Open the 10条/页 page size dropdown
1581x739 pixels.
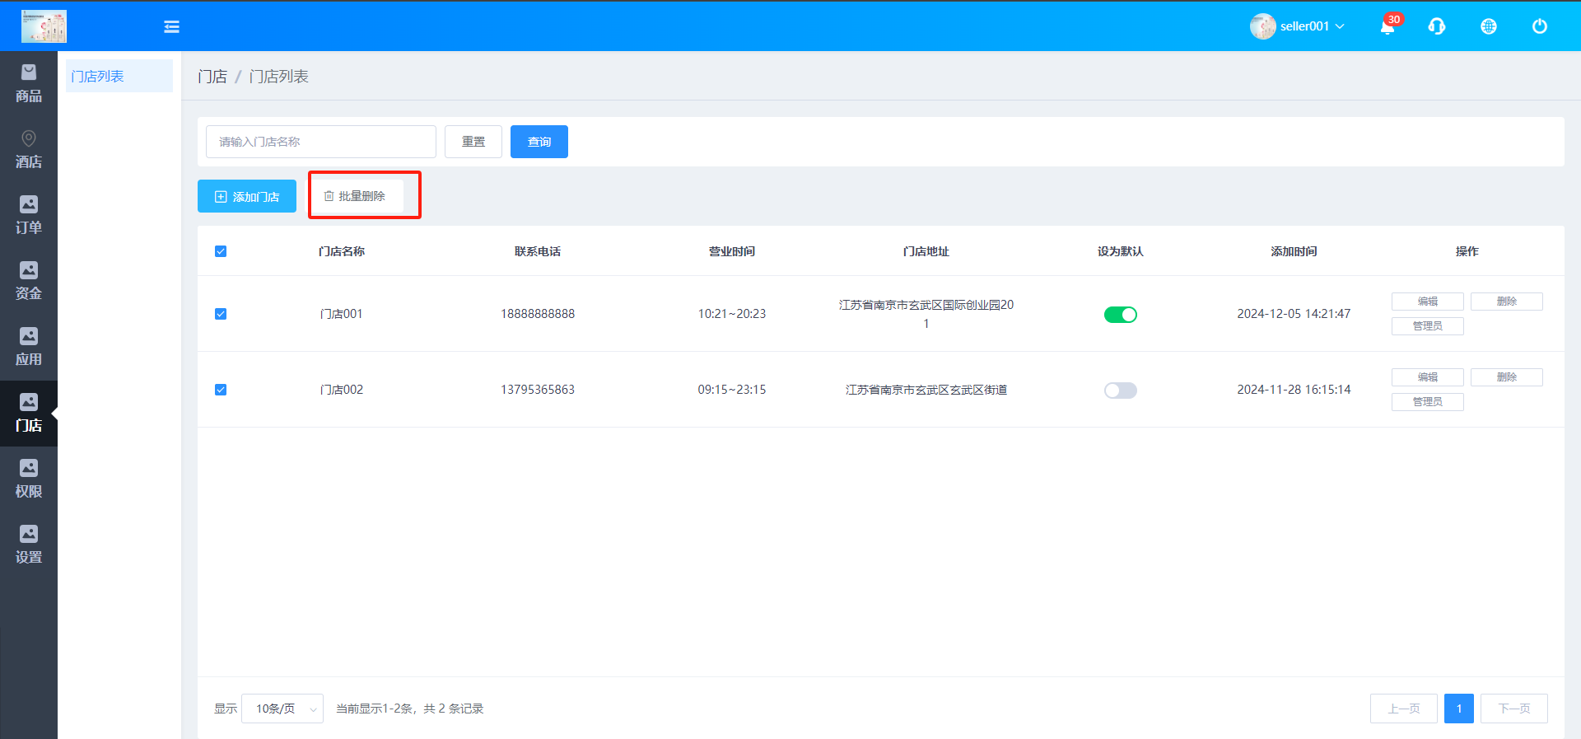tap(282, 709)
